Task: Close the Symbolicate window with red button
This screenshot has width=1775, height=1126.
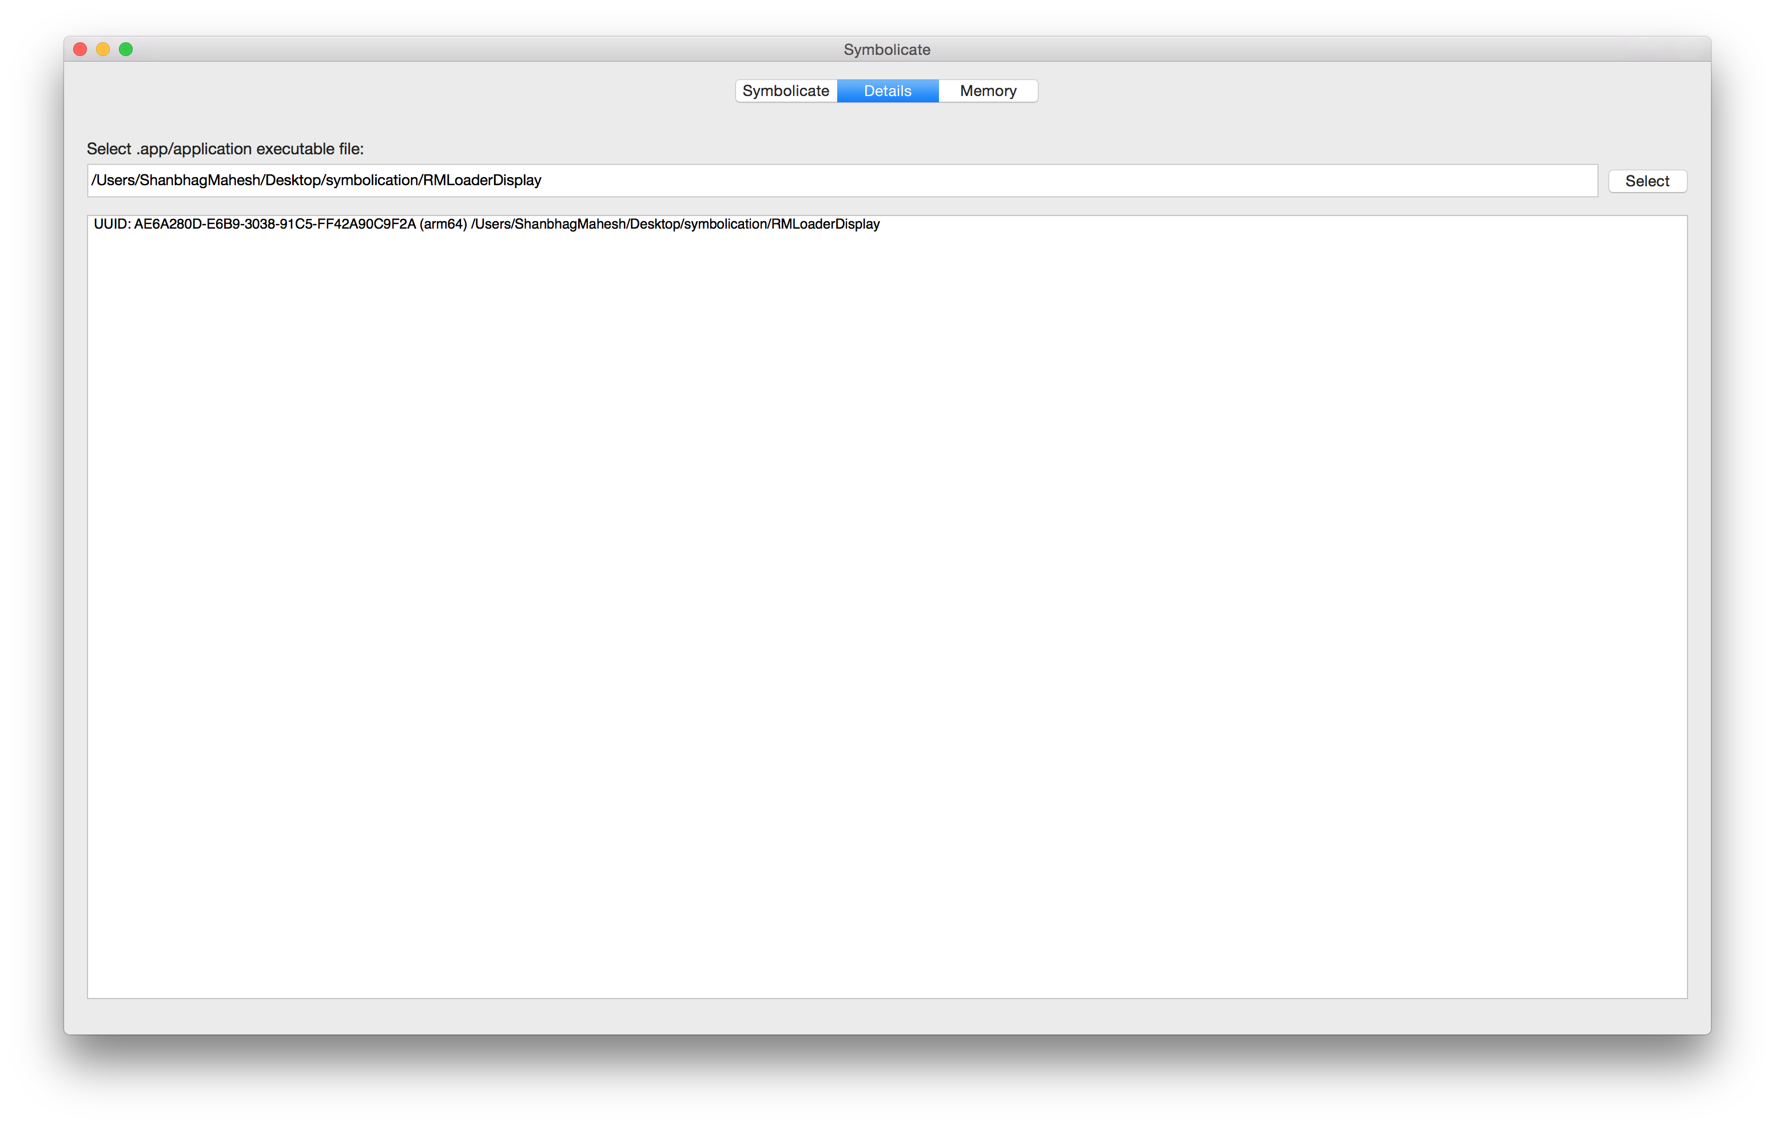Action: (x=81, y=49)
